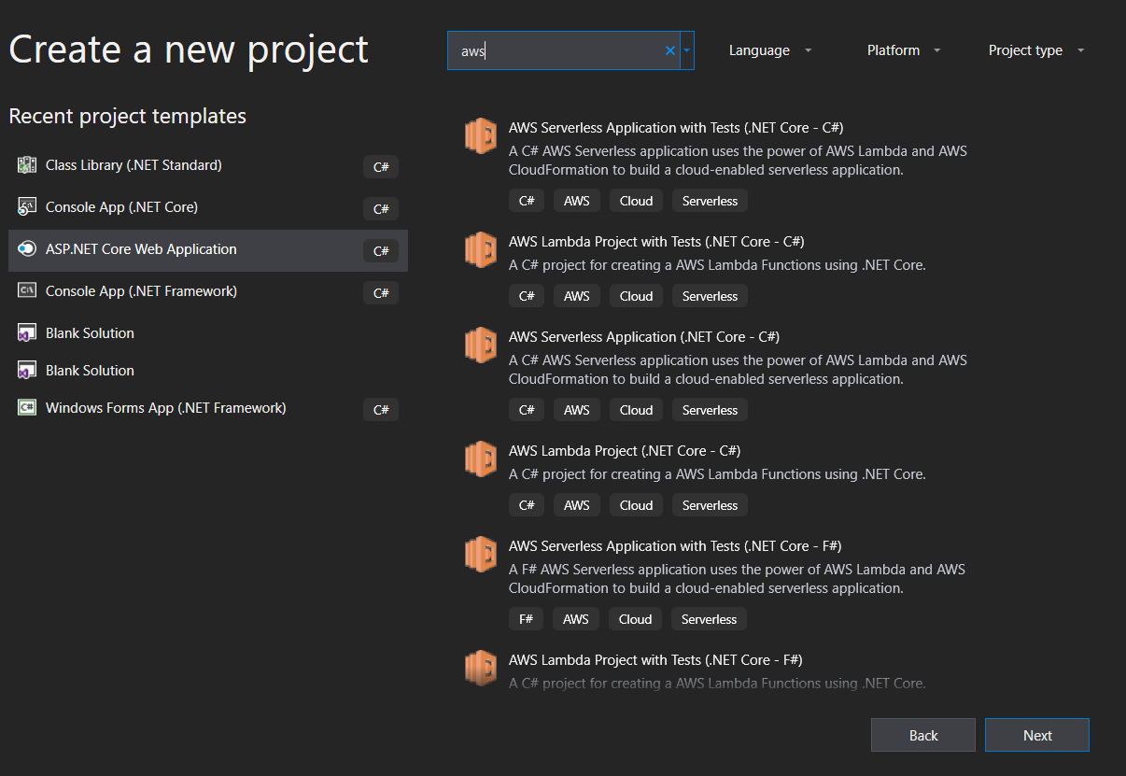
Task: Open the Platform filter dropdown
Action: pyautogui.click(x=902, y=50)
